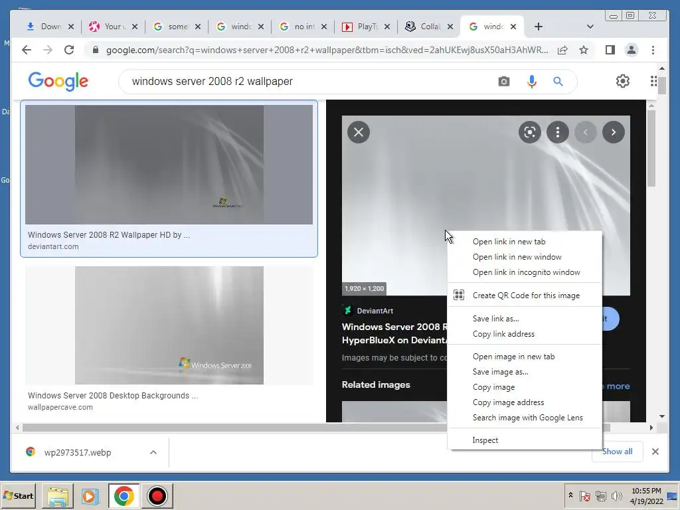The width and height of the screenshot is (680, 510).
Task: Choose 'Search image with Google Lens'
Action: pos(525,418)
